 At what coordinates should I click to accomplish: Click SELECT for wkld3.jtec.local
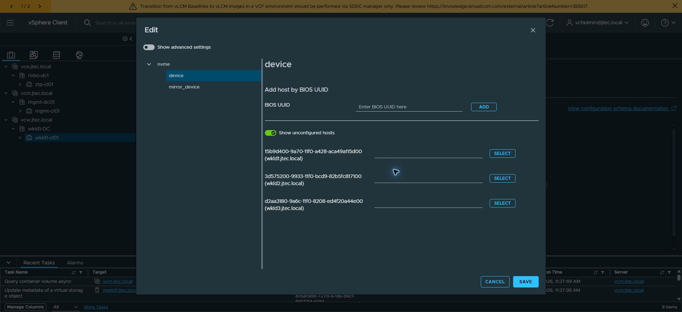tap(502, 203)
